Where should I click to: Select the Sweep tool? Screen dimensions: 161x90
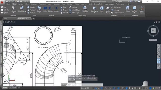[x=39, y=9]
